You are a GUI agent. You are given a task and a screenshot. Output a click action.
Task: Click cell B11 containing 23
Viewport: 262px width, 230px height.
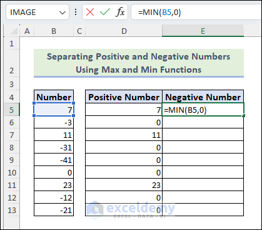[54, 185]
